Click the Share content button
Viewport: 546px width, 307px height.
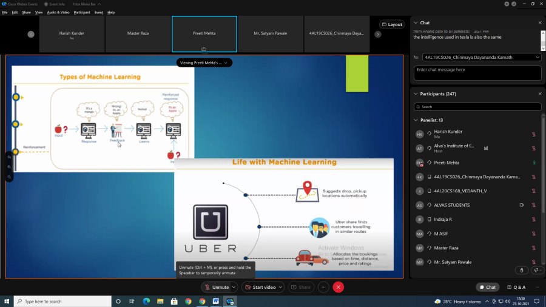pos(301,287)
